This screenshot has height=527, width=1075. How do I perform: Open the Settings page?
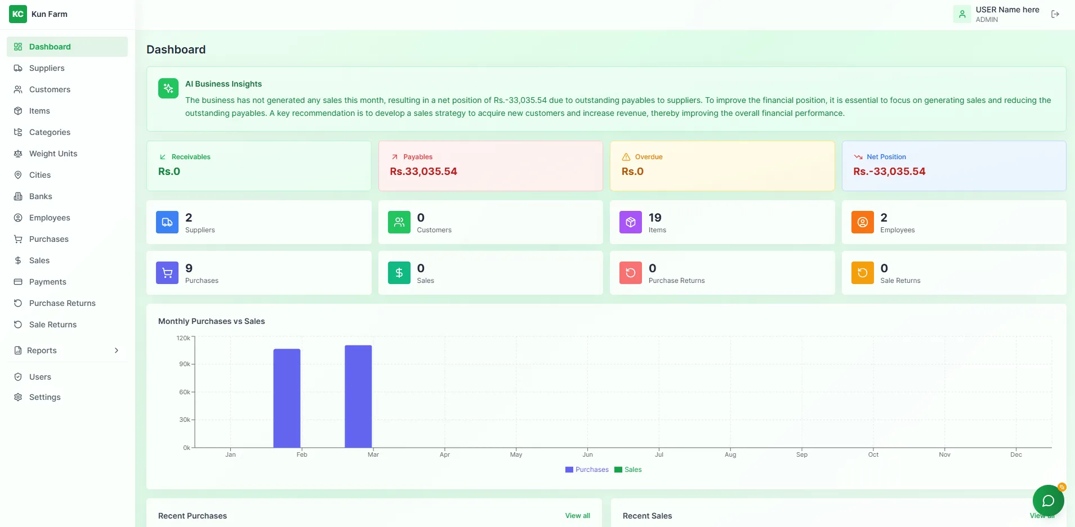[68, 397]
